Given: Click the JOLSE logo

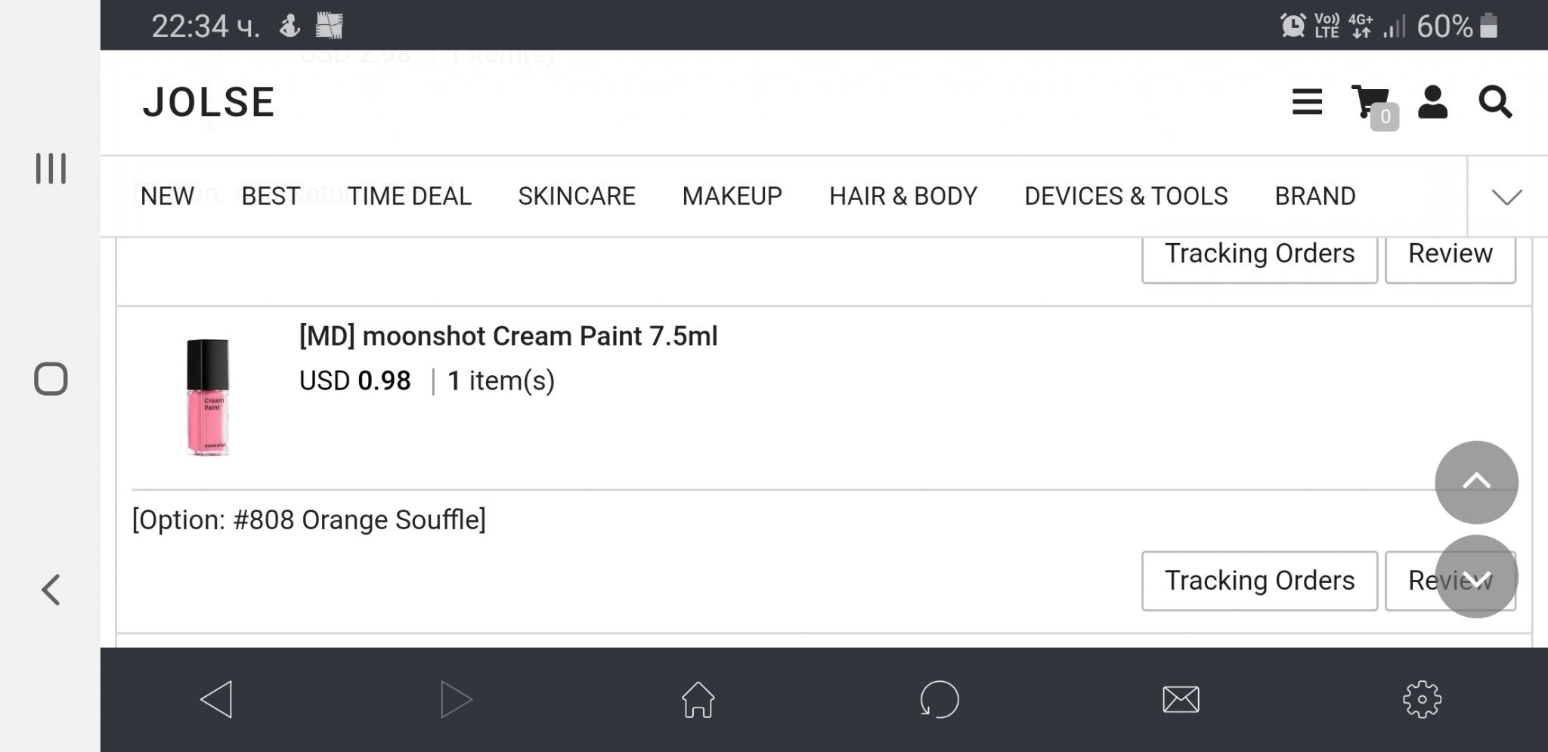Looking at the screenshot, I should (x=209, y=102).
